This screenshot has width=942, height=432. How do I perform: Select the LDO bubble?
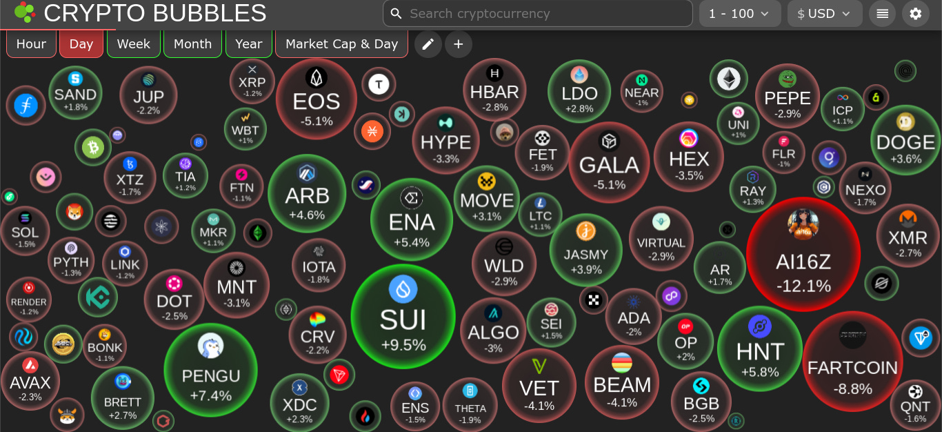(x=579, y=91)
